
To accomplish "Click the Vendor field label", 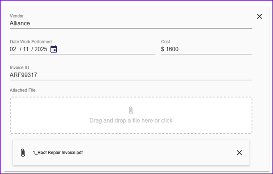I will (17, 16).
